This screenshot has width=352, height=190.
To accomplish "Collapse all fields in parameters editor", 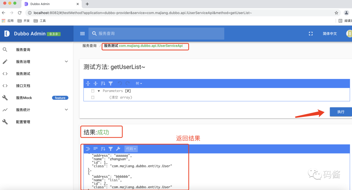I will [95, 83].
